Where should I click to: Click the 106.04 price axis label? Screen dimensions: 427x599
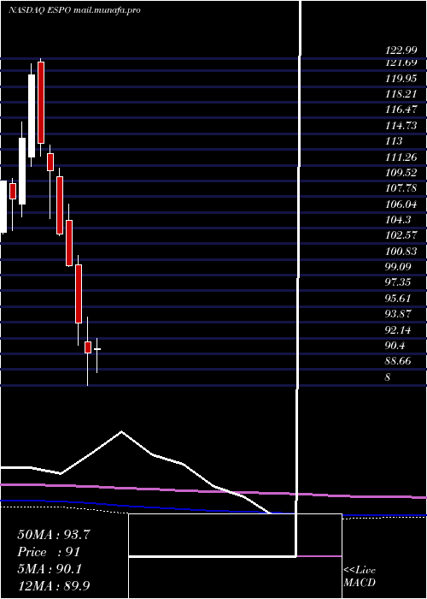[401, 205]
